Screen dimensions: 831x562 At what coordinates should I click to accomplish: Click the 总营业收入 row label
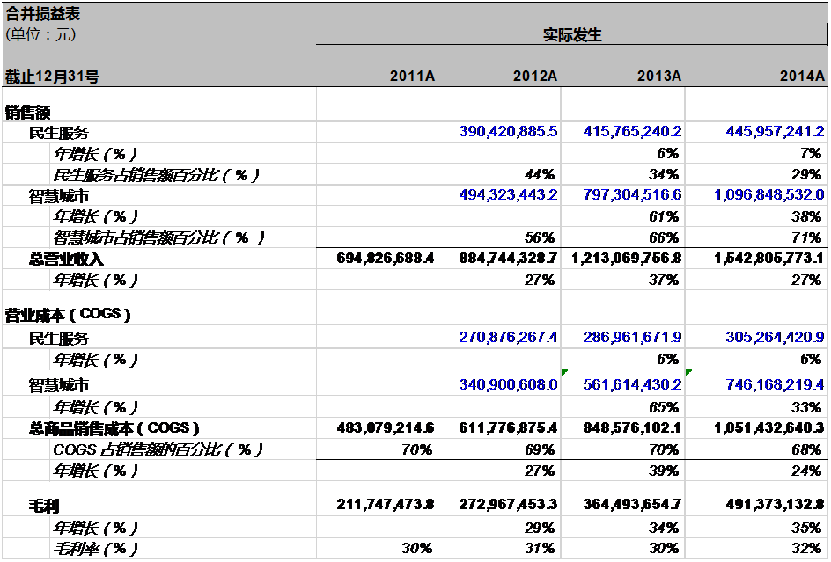pos(66,259)
